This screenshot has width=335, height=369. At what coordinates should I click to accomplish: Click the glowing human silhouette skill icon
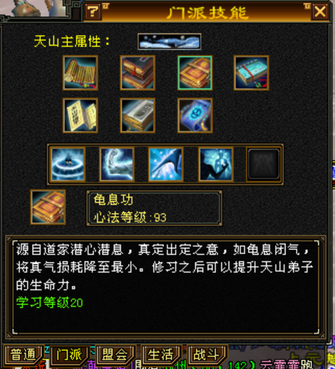(x=216, y=164)
